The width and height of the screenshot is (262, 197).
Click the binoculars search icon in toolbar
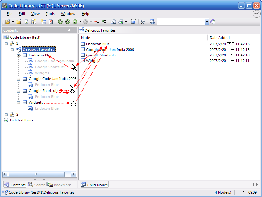(x=152, y=22)
